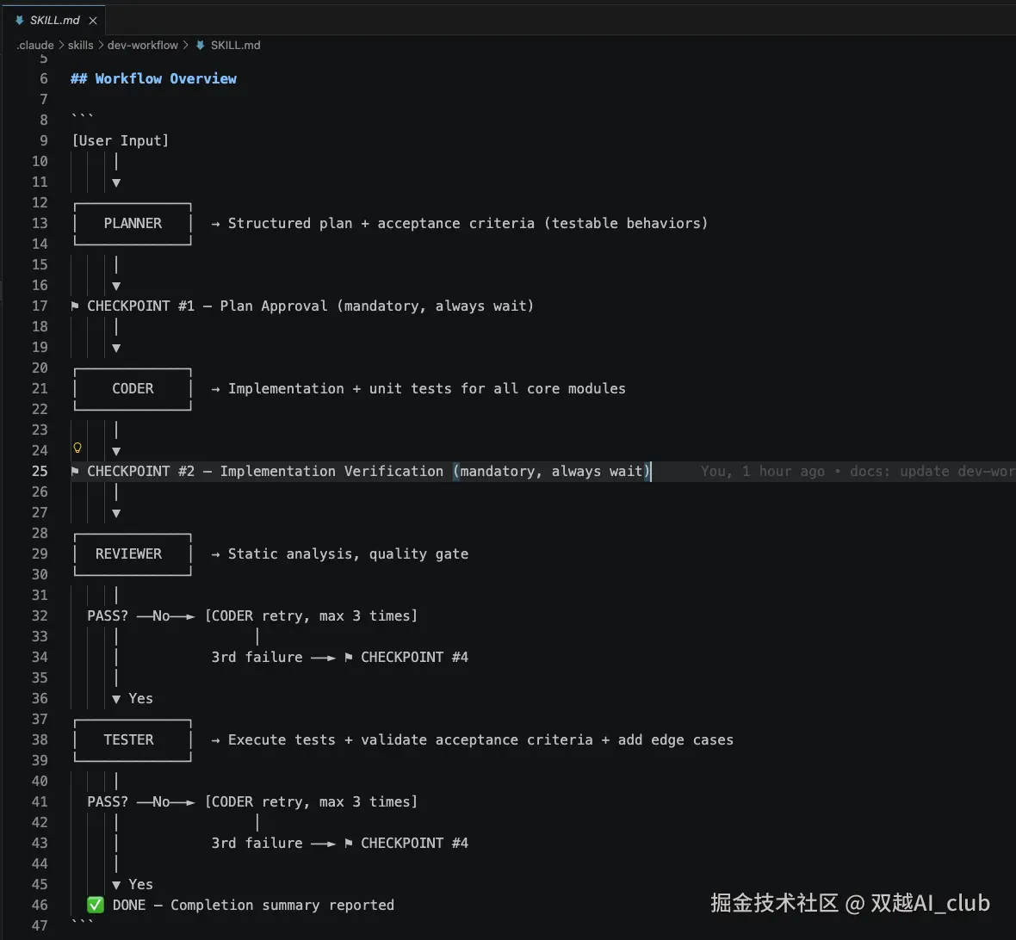
Task: Click the CODER box label
Action: coord(133,388)
